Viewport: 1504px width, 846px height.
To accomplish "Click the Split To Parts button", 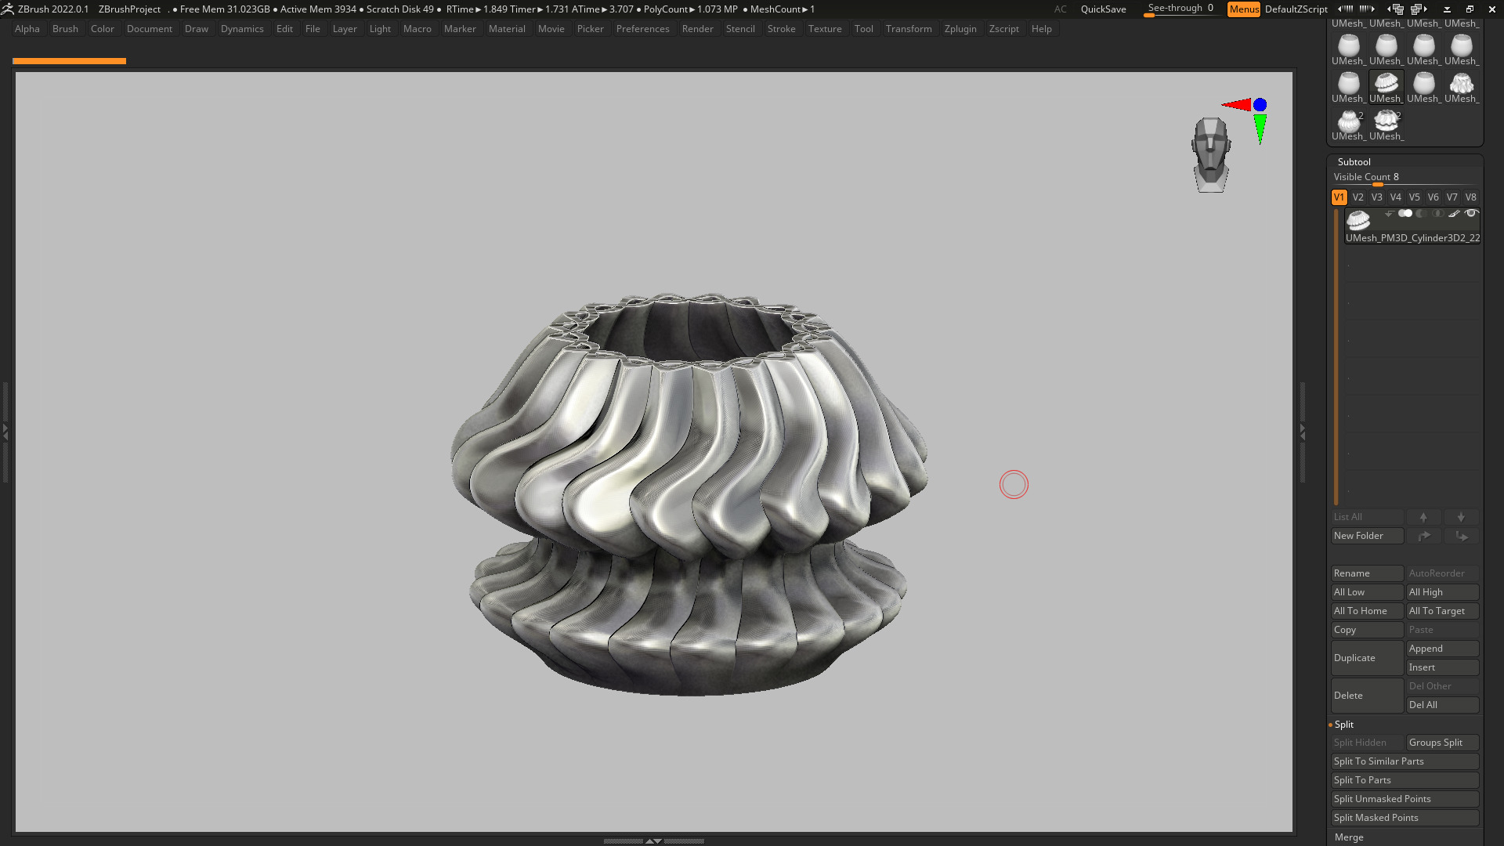I will pos(1405,780).
